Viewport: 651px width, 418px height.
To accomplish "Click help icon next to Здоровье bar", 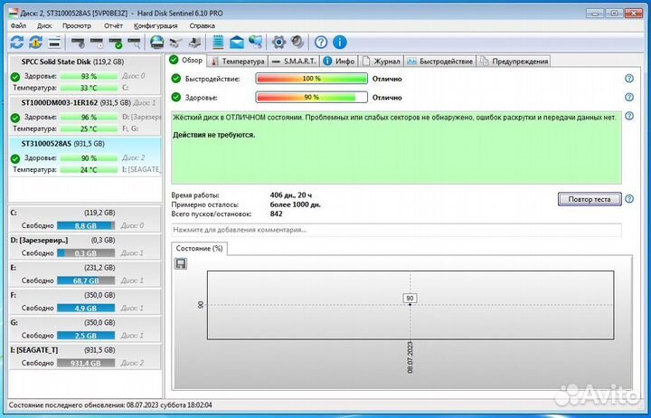I will [x=629, y=97].
